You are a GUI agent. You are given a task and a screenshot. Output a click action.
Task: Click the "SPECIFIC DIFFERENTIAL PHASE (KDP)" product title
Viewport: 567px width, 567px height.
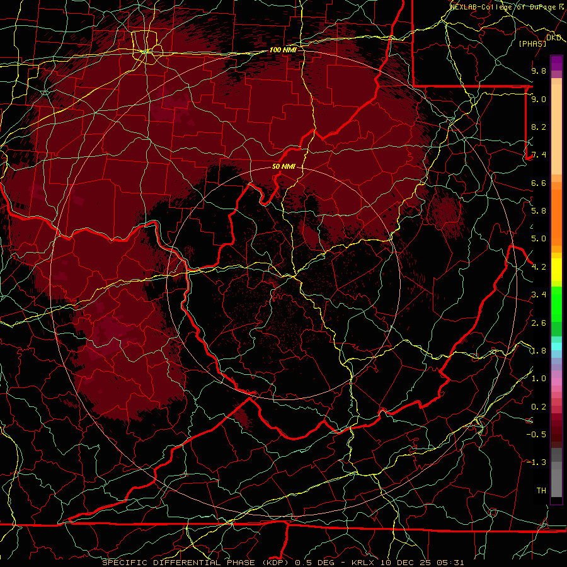click(x=197, y=563)
